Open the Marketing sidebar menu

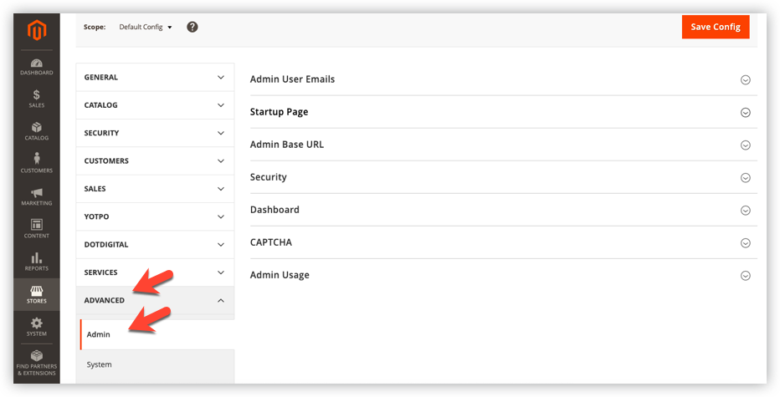[36, 196]
